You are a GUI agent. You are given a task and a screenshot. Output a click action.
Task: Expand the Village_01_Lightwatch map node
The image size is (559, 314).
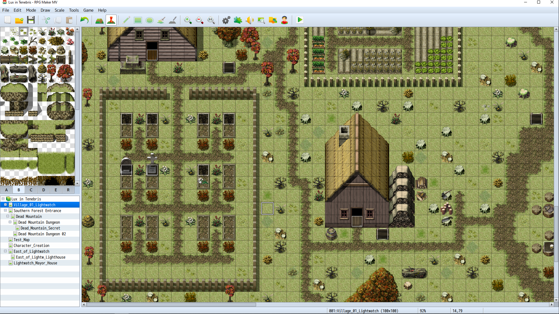pyautogui.click(x=6, y=205)
